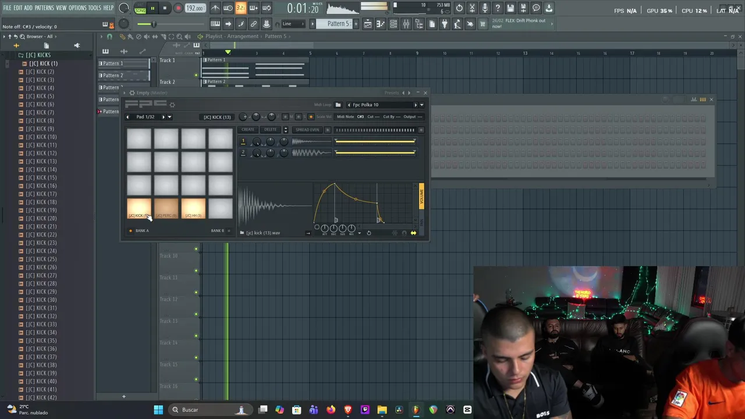Image resolution: width=745 pixels, height=419 pixels.
Task: Toggle mute for Track 10 green light
Action: [x=196, y=249]
